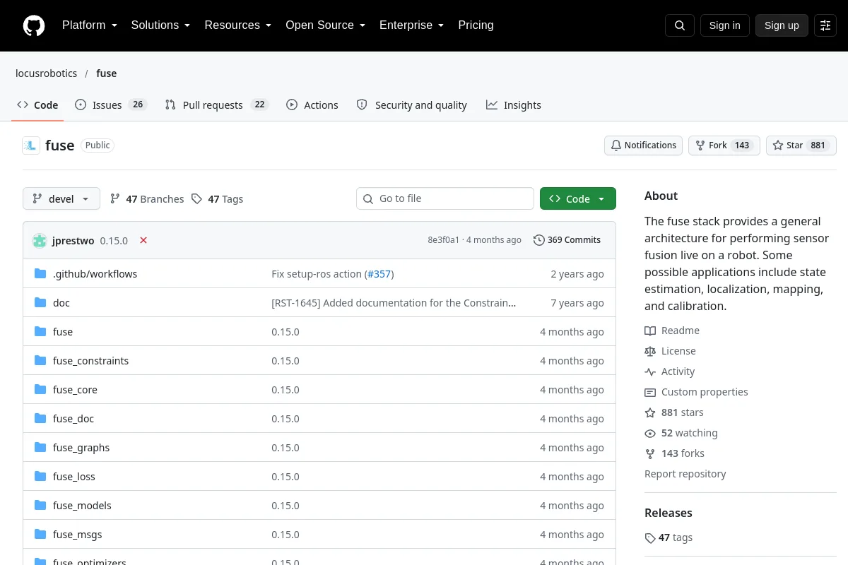Star the fuse repository
This screenshot has width=848, height=565.
[x=801, y=145]
